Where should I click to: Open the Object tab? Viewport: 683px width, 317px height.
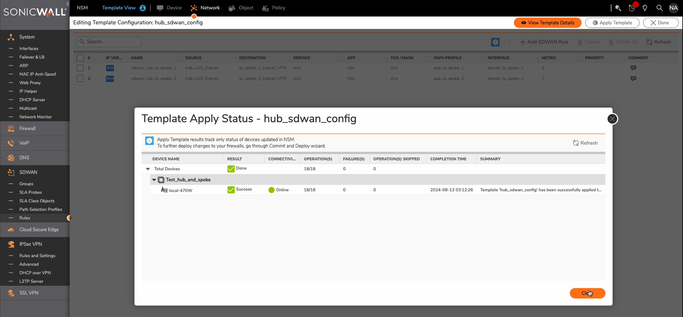point(241,8)
